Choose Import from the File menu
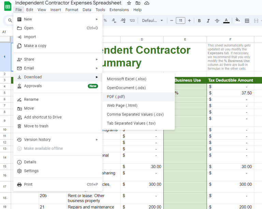This screenshot has width=262, height=209. (58, 37)
